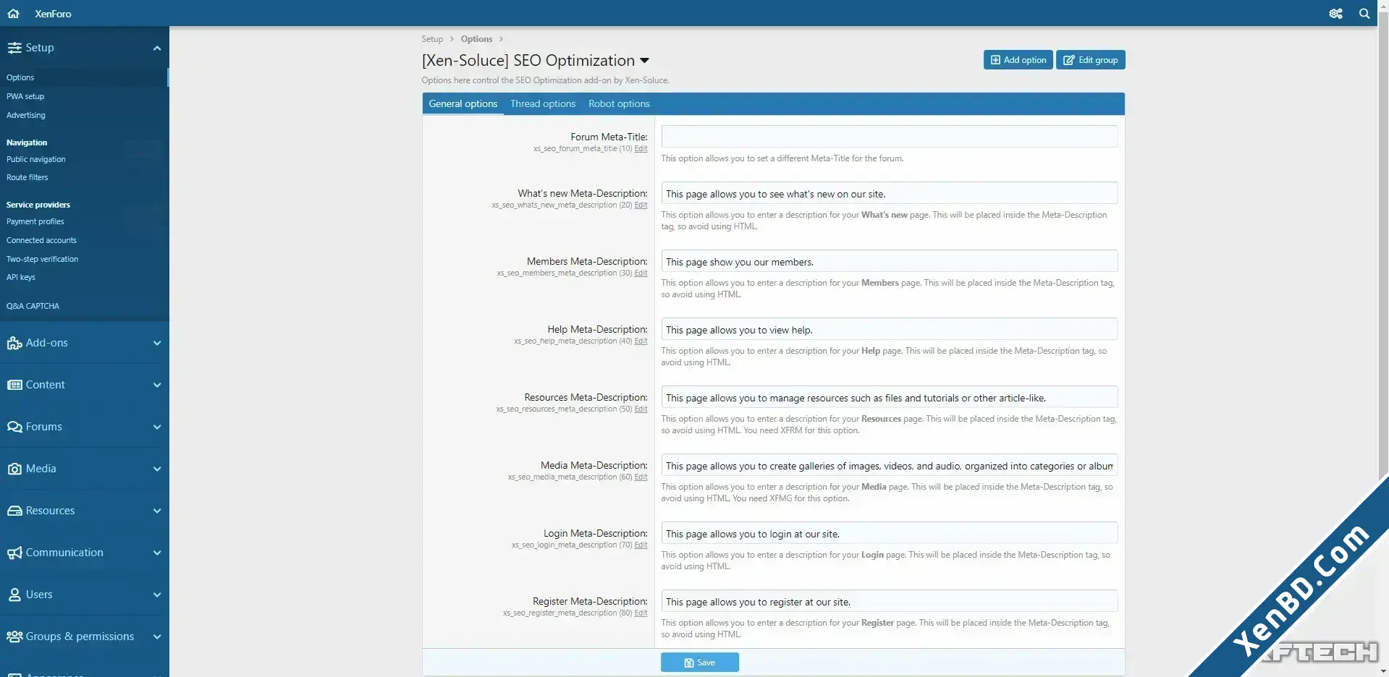1389x677 pixels.
Task: Click Edit under Resources Meta-Description
Action: click(x=641, y=409)
